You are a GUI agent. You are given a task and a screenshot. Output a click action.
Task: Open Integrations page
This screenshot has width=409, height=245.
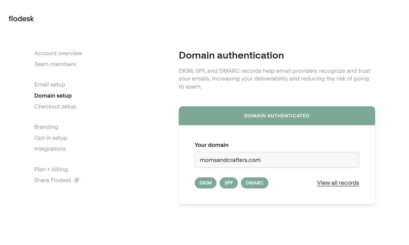coord(50,149)
